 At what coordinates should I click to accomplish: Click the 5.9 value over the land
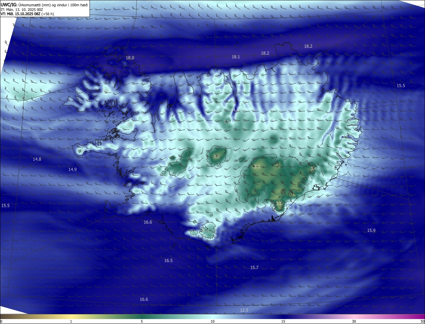click(x=227, y=122)
